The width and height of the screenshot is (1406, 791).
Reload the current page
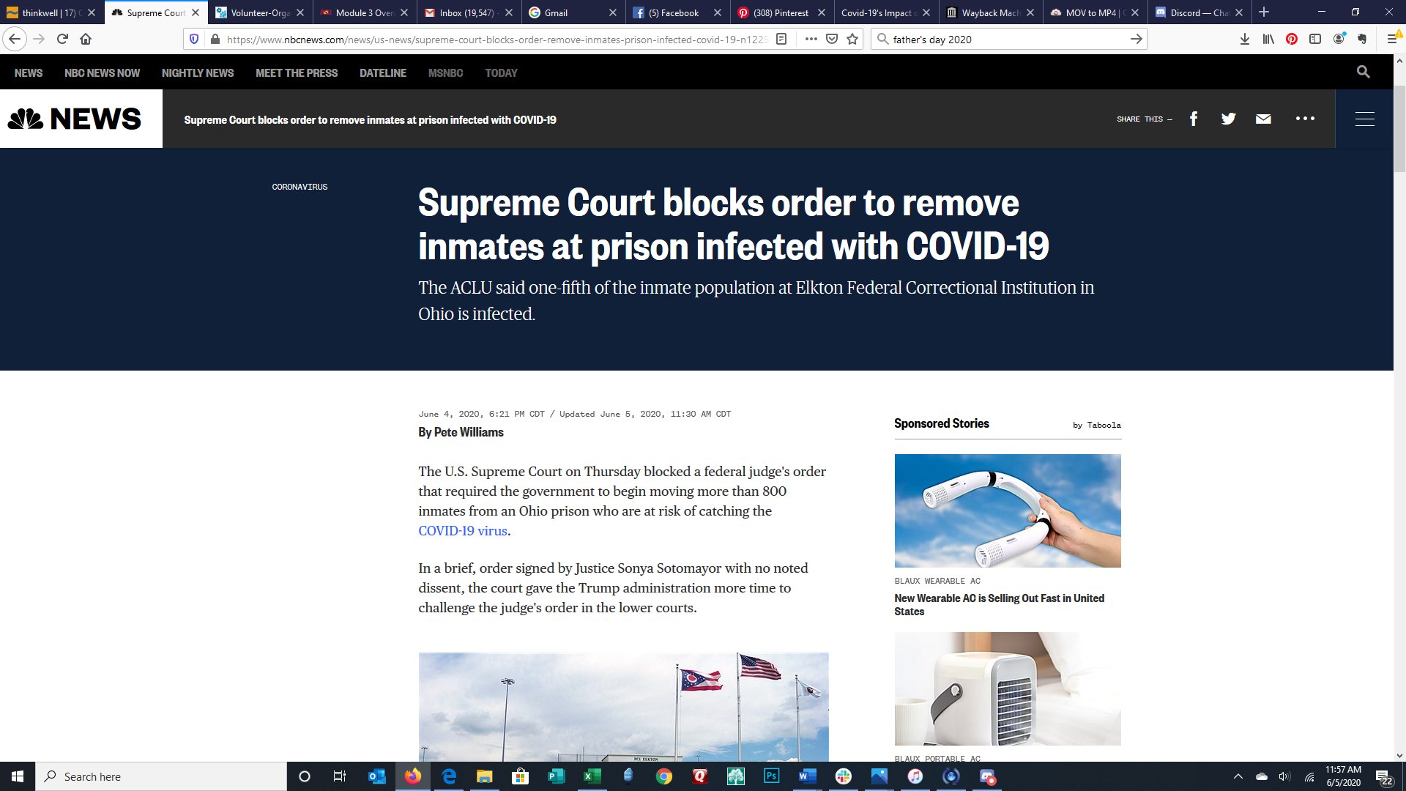click(x=62, y=39)
